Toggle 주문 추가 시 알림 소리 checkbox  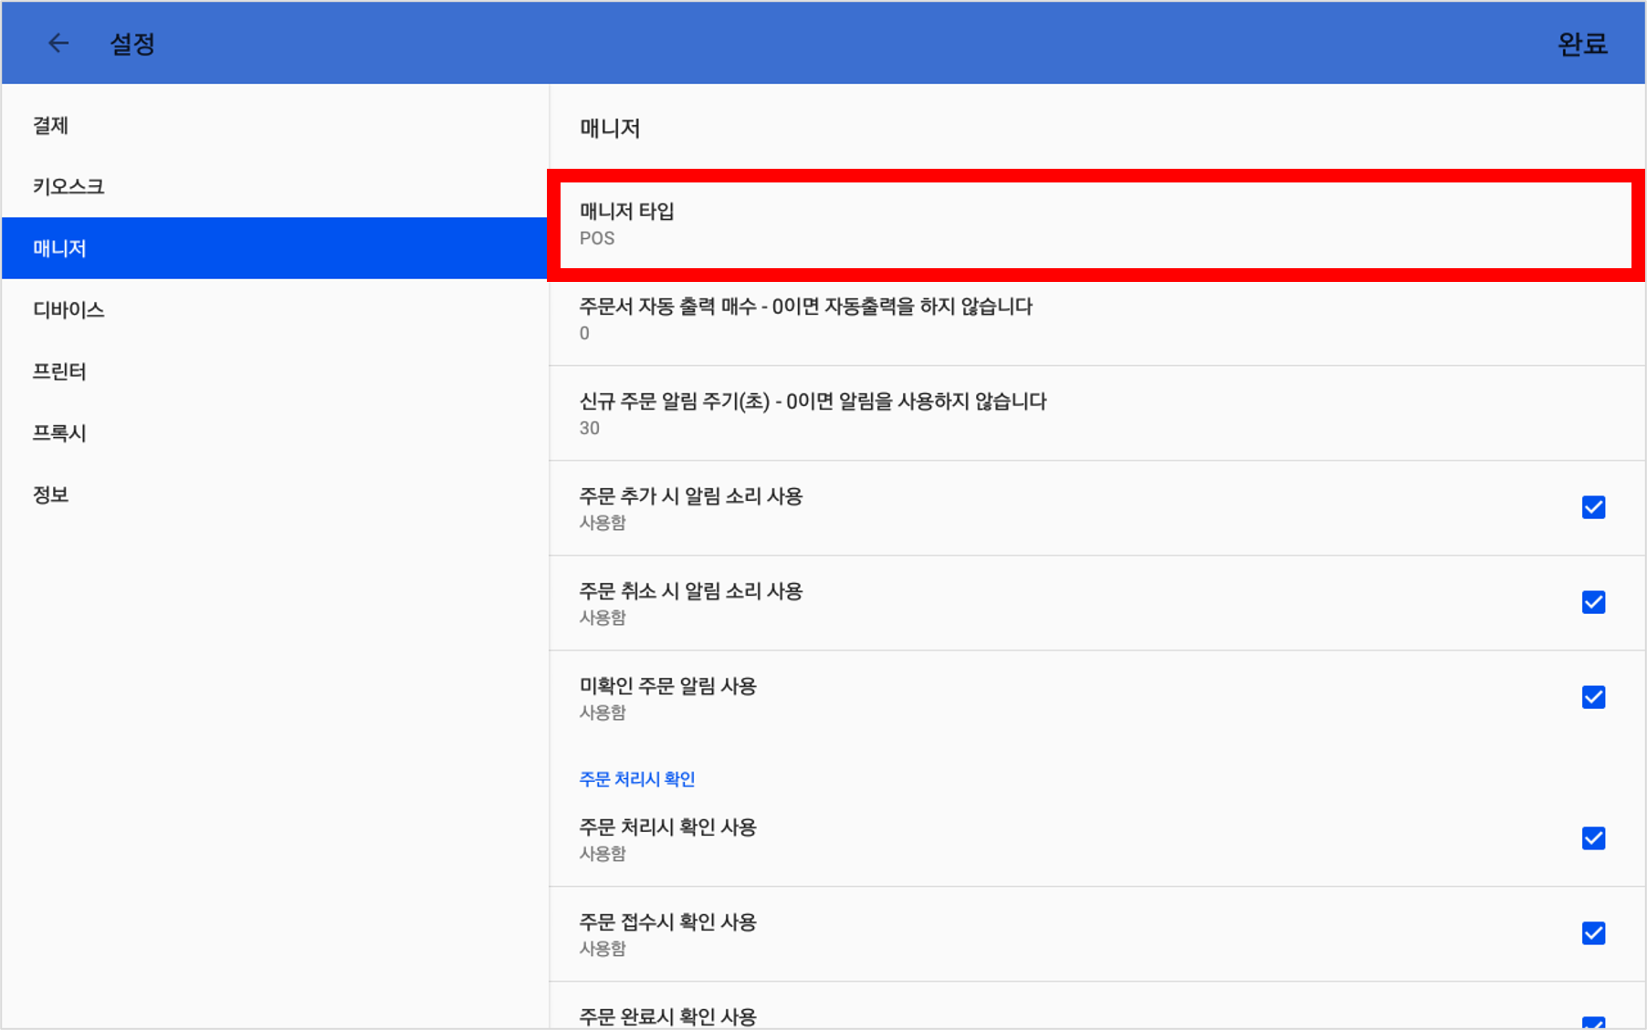click(1593, 507)
